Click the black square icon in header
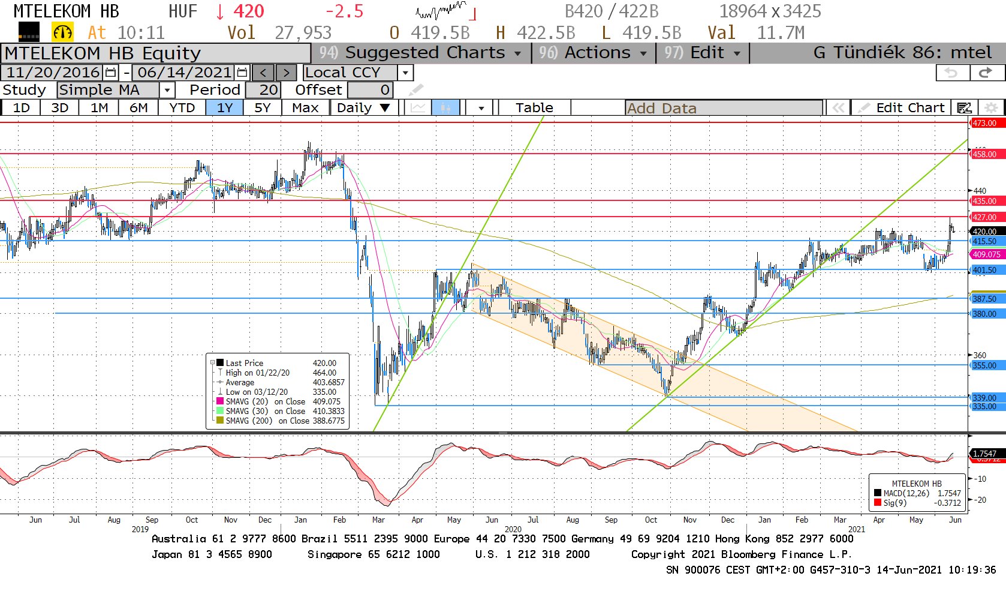The height and width of the screenshot is (591, 1006). [x=29, y=31]
